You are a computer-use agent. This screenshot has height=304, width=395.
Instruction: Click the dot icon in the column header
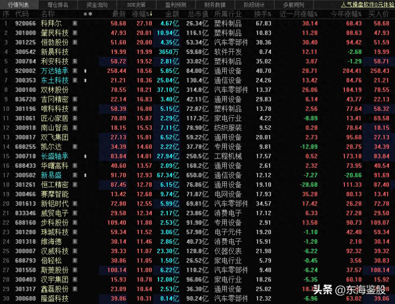coord(90,13)
